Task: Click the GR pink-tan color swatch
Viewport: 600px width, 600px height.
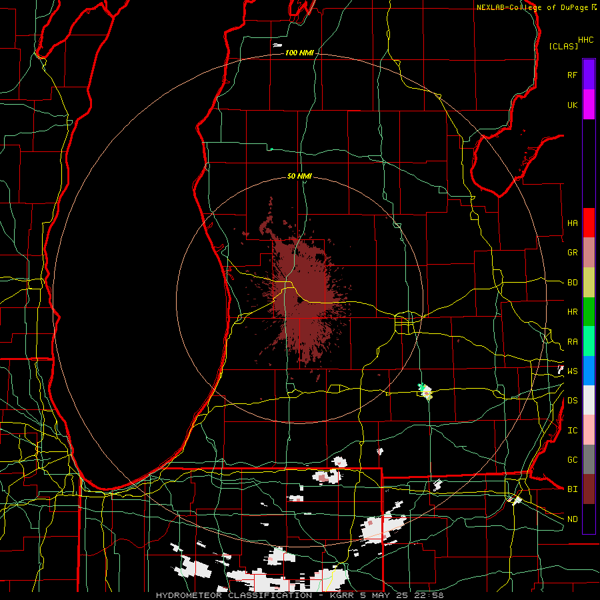Action: coord(589,253)
